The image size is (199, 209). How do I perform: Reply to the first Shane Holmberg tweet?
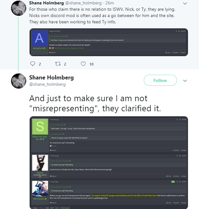click(x=33, y=64)
